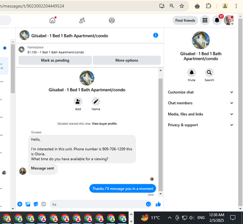This screenshot has height=224, width=243.
Task: Expand the Customize chat section
Action: (x=201, y=92)
